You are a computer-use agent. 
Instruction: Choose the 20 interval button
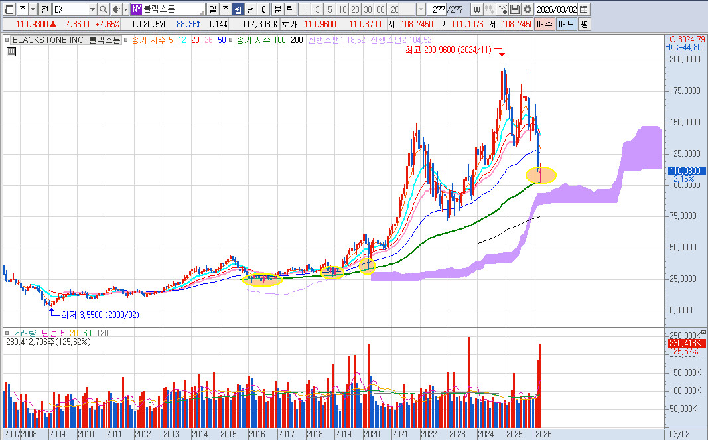(356, 9)
